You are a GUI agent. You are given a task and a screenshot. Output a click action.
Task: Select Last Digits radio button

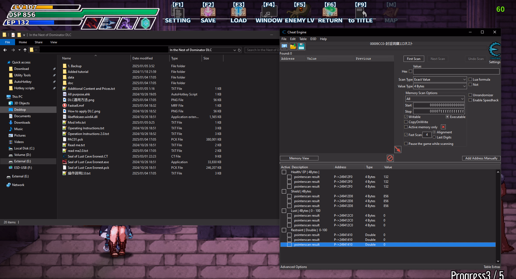(x=434, y=137)
